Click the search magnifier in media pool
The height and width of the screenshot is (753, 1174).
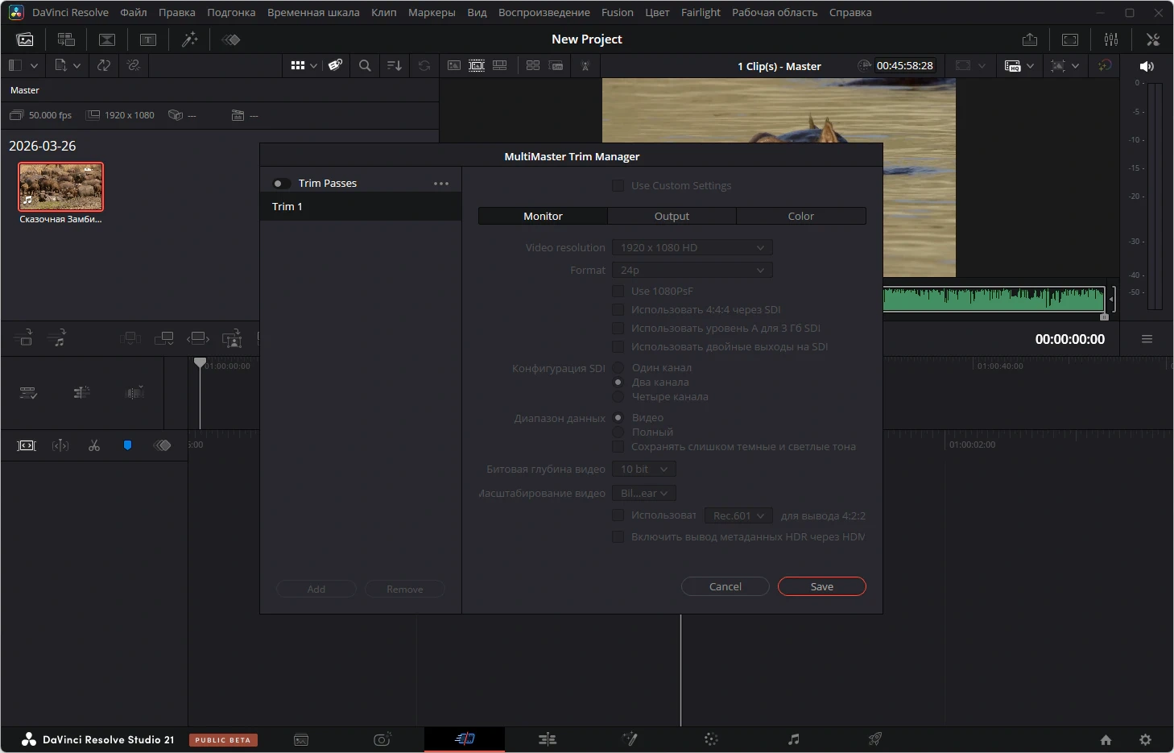pos(365,66)
